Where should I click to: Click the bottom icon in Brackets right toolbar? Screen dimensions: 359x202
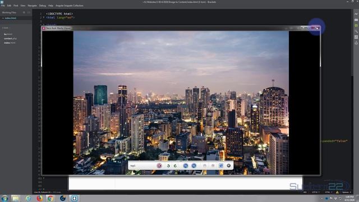pyautogui.click(x=356, y=43)
